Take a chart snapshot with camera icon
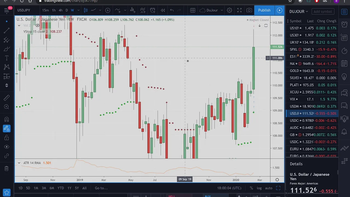This screenshot has width=350, height=197. tap(249, 10)
